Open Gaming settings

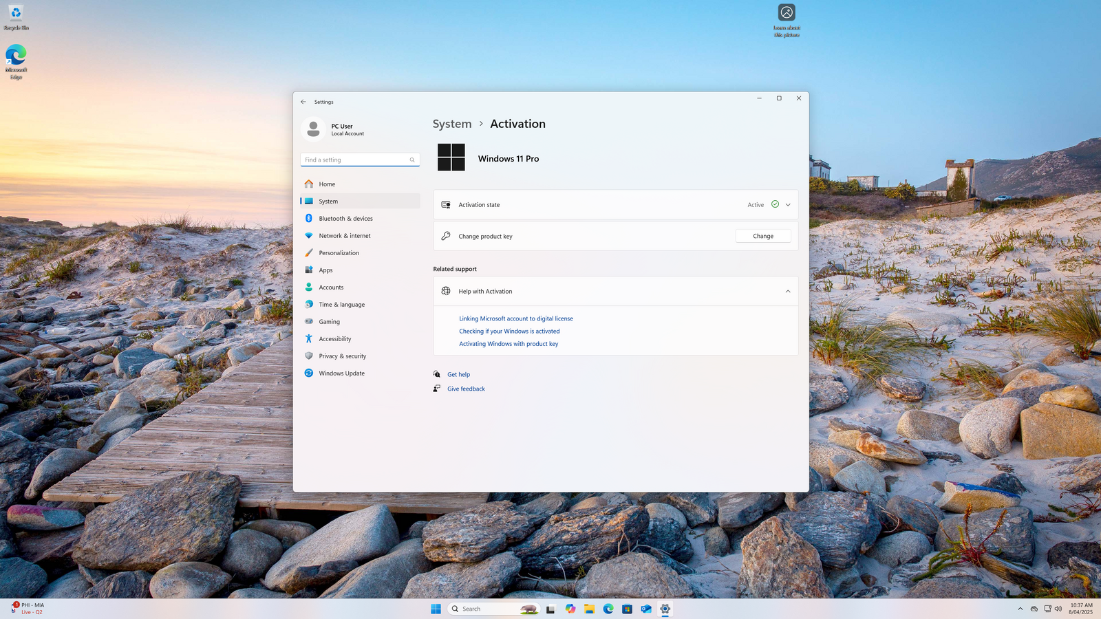[360, 321]
